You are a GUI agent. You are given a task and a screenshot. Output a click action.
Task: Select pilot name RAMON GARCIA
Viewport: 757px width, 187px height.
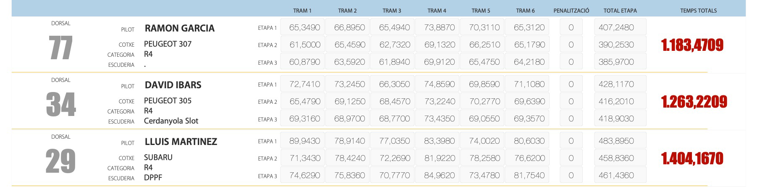pyautogui.click(x=180, y=28)
